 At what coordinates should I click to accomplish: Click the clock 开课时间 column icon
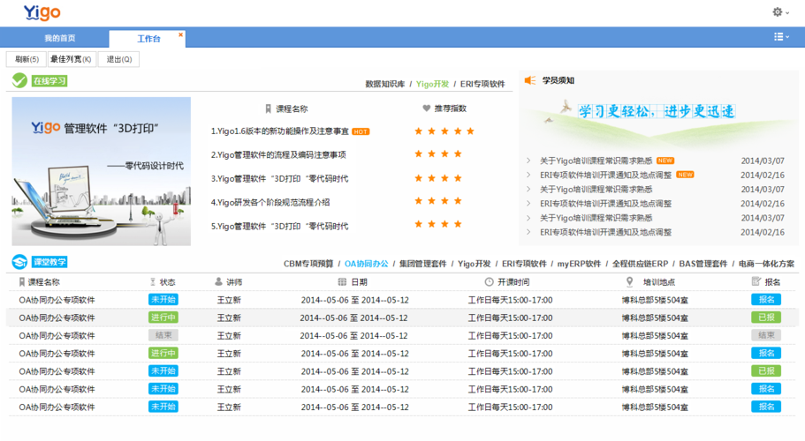click(x=489, y=281)
